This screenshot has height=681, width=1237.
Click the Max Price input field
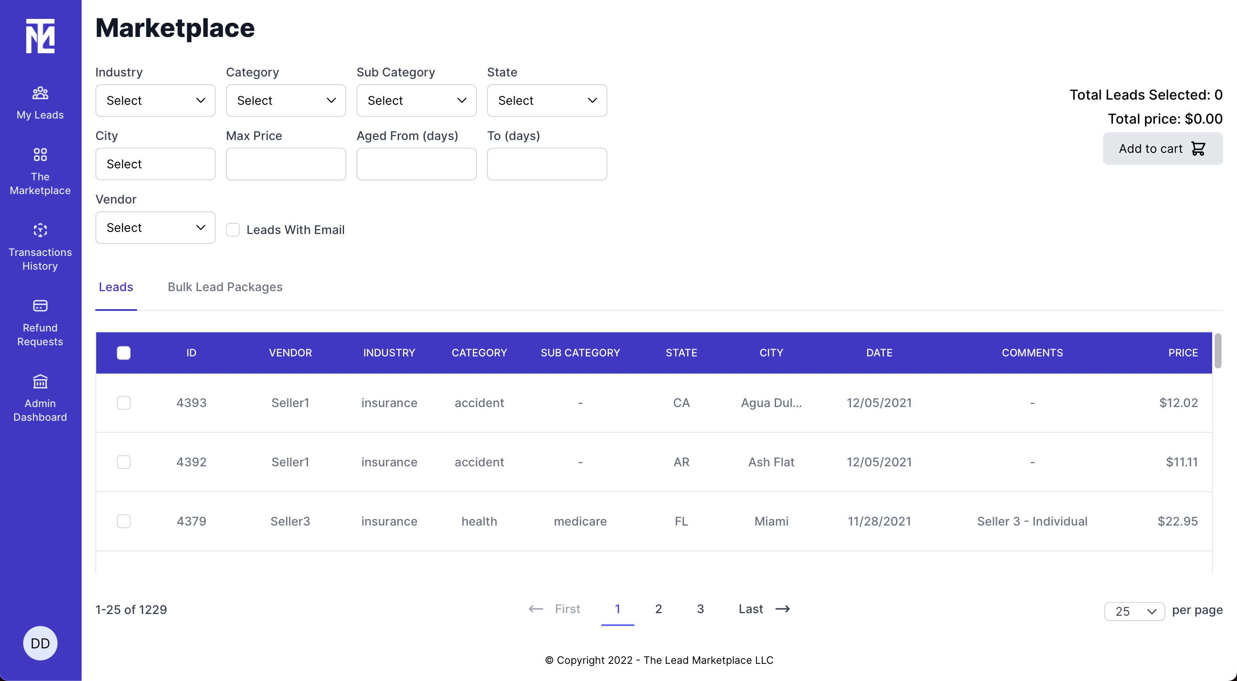pos(286,164)
